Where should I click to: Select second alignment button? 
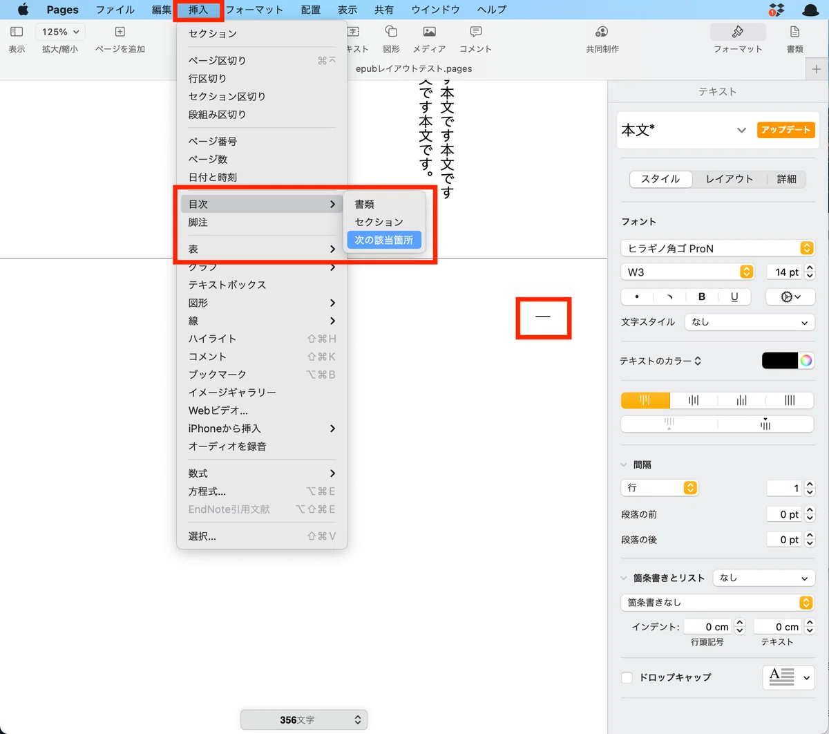coord(694,400)
